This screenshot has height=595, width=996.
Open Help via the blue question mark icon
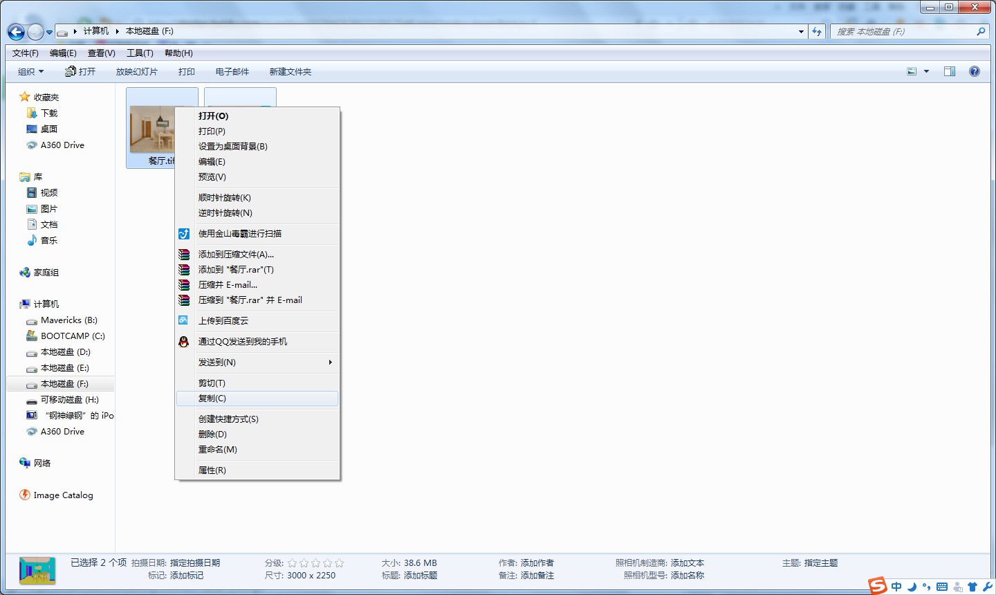click(x=975, y=71)
